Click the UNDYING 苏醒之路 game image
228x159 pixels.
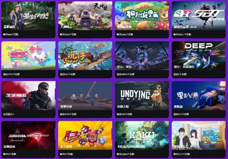point(142,96)
